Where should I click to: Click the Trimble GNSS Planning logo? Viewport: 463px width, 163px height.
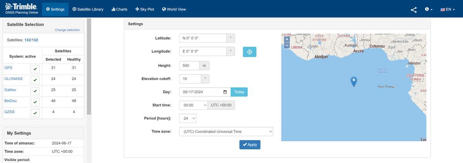tap(21, 8)
